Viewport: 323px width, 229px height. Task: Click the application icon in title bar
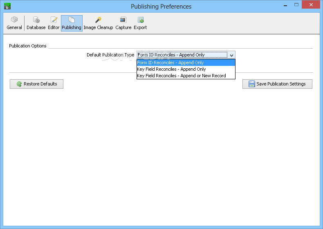pyautogui.click(x=7, y=6)
